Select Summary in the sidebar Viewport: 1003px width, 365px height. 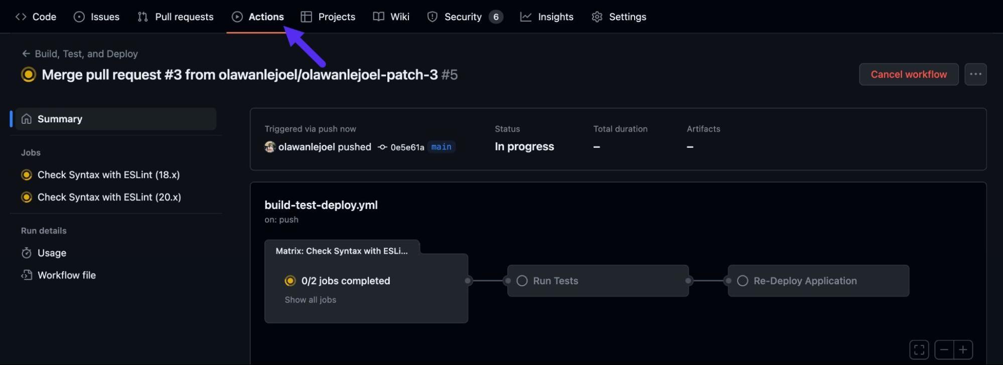pos(116,119)
